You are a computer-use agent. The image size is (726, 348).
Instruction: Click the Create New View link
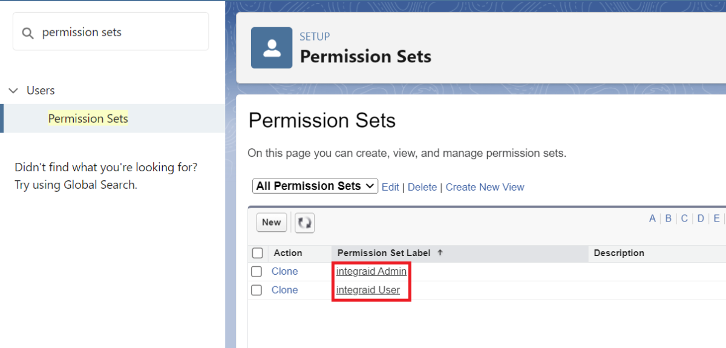pyautogui.click(x=485, y=187)
